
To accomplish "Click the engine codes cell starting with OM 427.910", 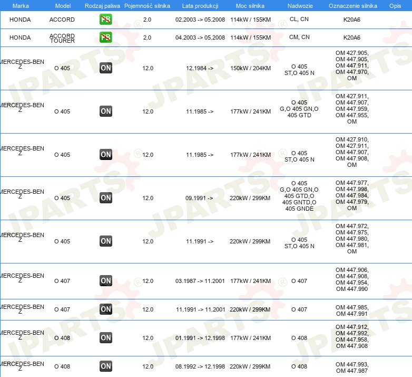I will 352,152.
